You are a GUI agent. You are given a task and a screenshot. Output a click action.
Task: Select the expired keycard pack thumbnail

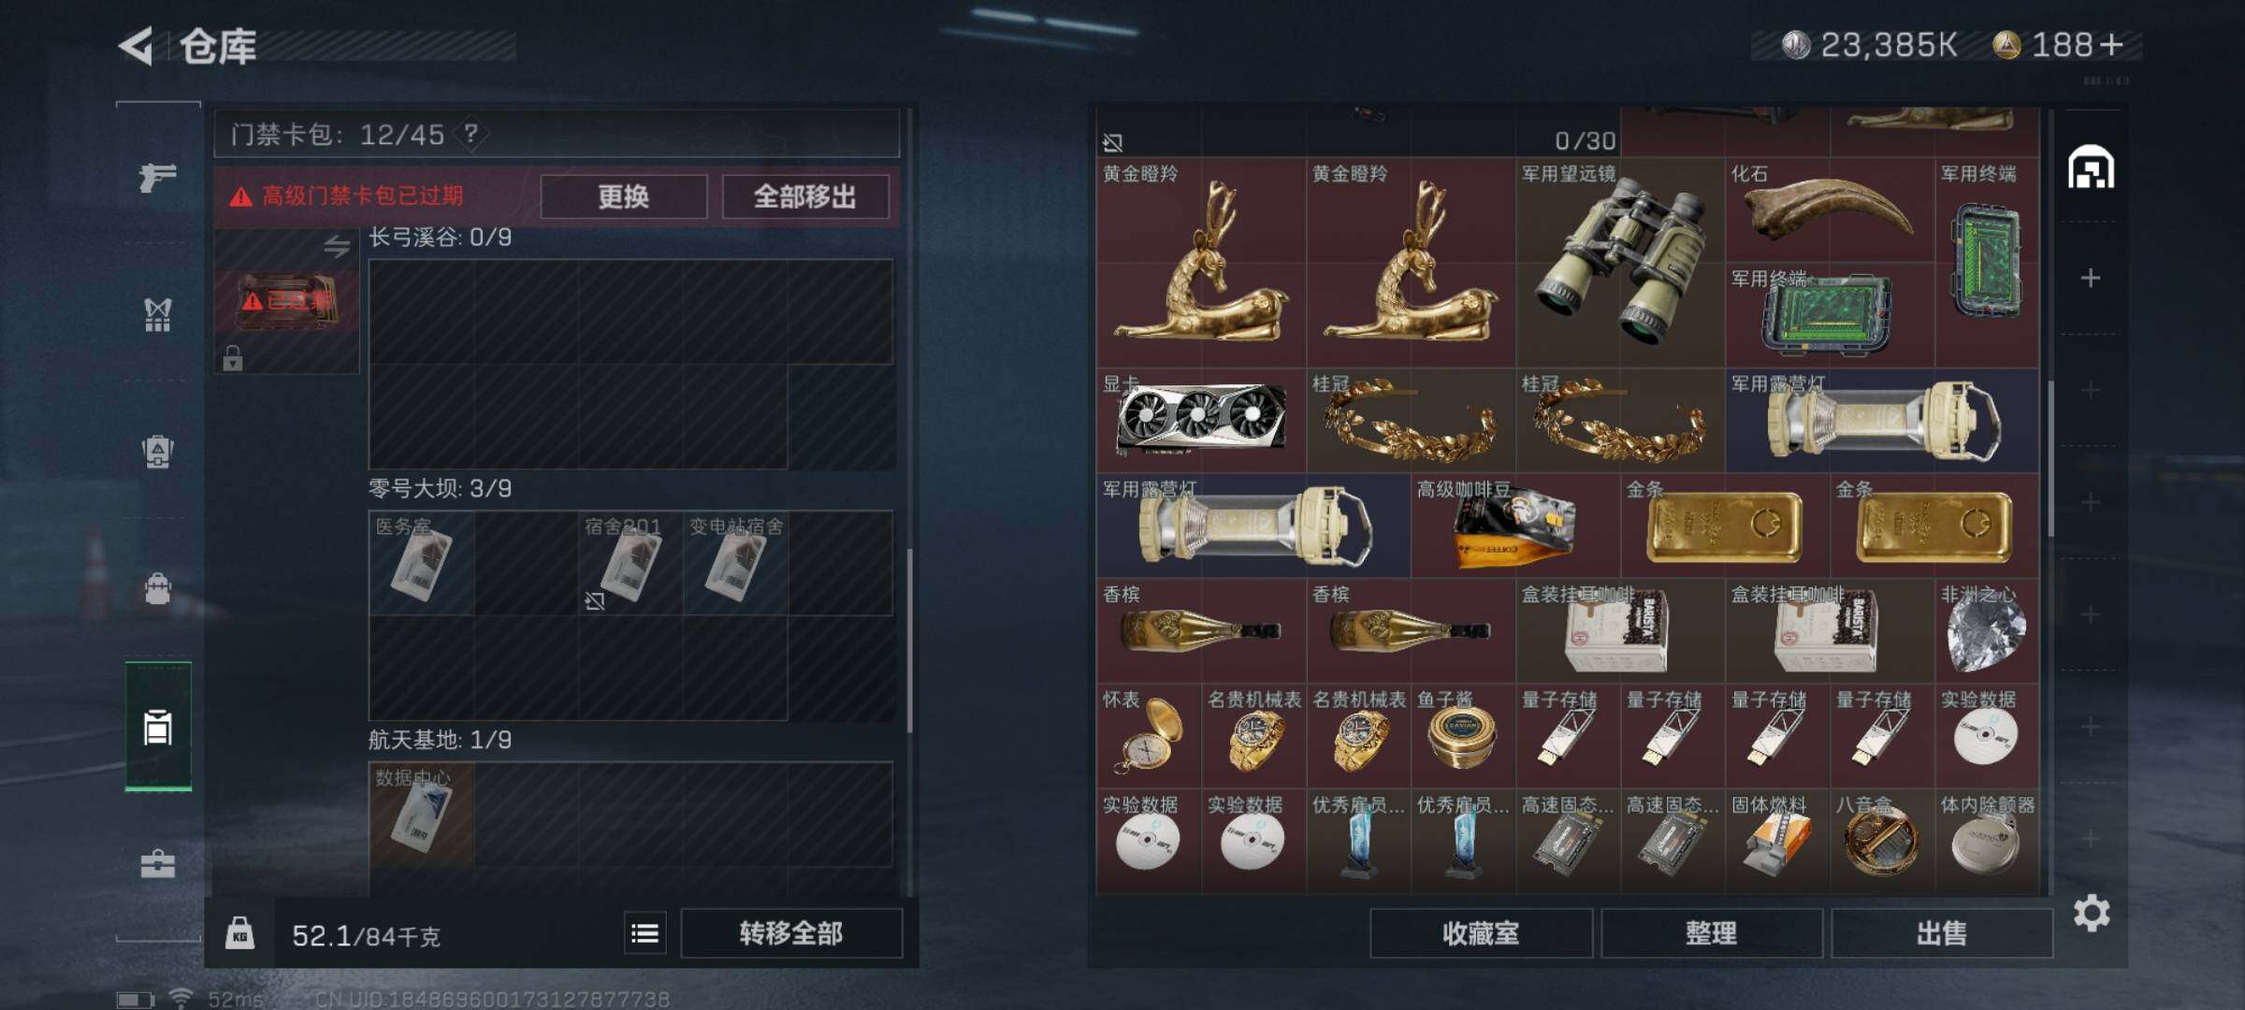pyautogui.click(x=287, y=301)
